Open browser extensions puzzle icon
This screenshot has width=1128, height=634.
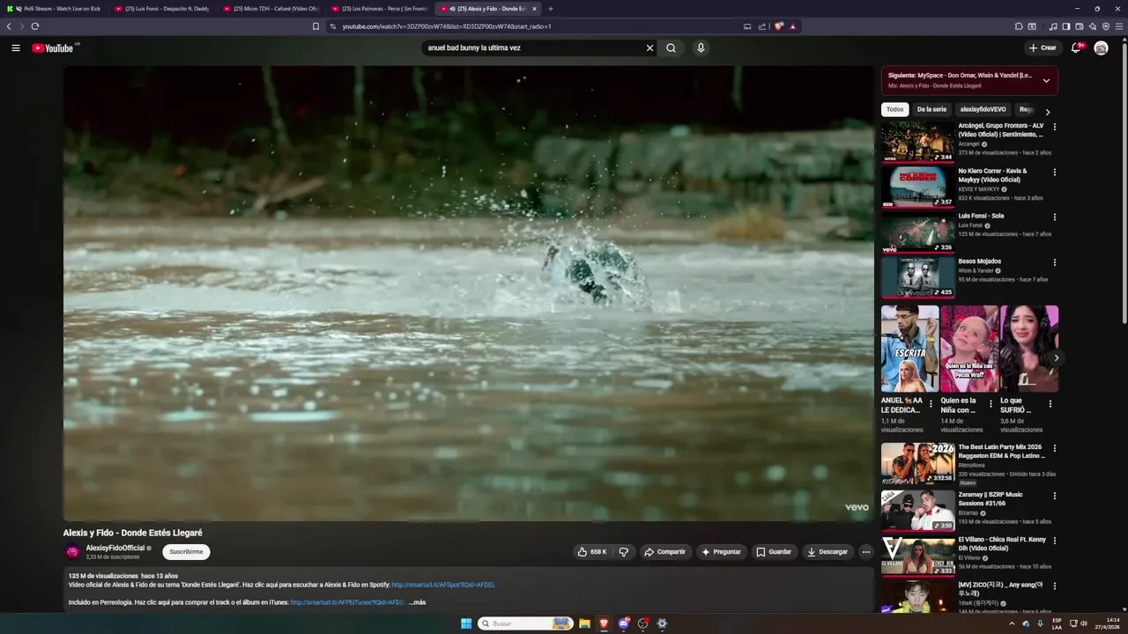click(1019, 26)
